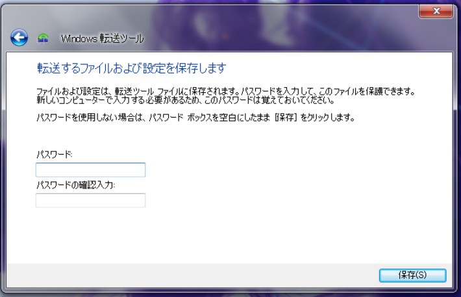Click the heading 転送するファイルおよび設定を保存します
The width and height of the screenshot is (461, 297).
132,68
